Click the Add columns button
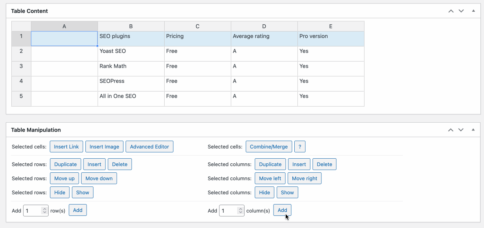The image size is (484, 228). pos(282,210)
